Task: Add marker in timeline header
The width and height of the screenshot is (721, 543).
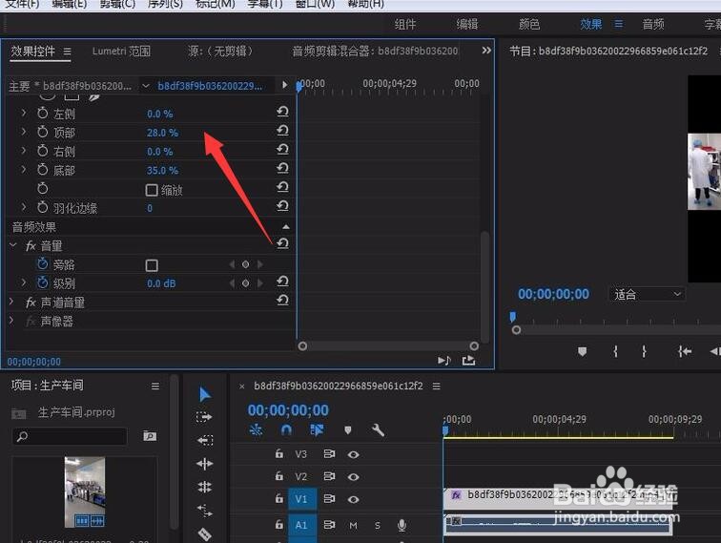Action: coord(348,430)
